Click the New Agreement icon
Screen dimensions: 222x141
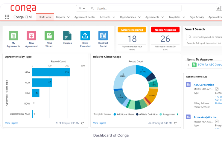(x=31, y=36)
